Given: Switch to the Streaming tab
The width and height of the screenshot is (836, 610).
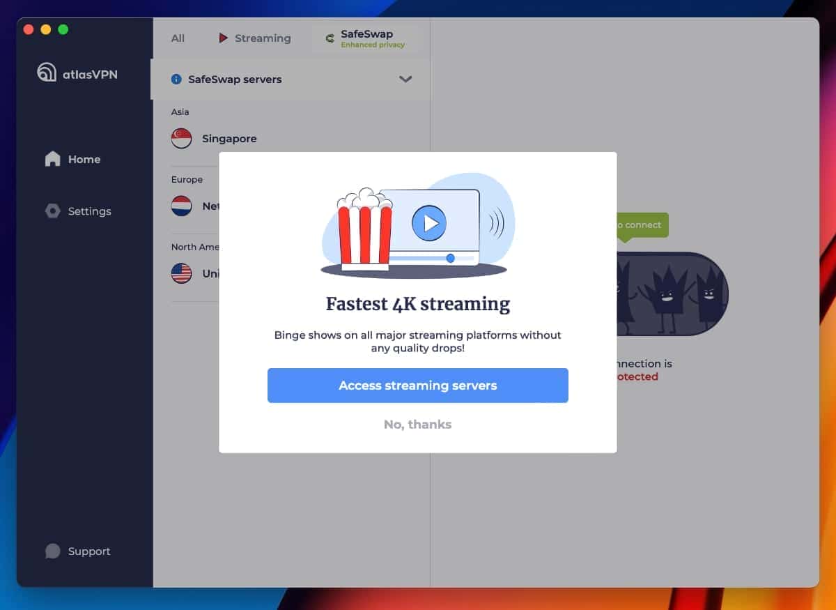Looking at the screenshot, I should [x=255, y=38].
